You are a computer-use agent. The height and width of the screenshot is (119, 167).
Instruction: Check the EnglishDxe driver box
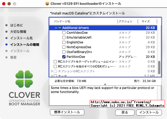(64, 42)
